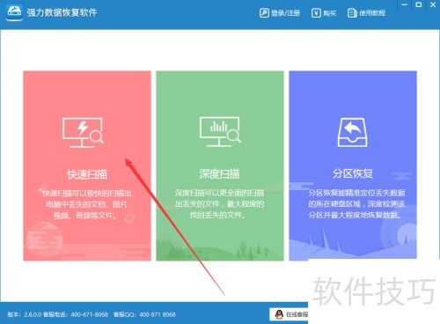Open 登录/注册 login/register

point(280,13)
